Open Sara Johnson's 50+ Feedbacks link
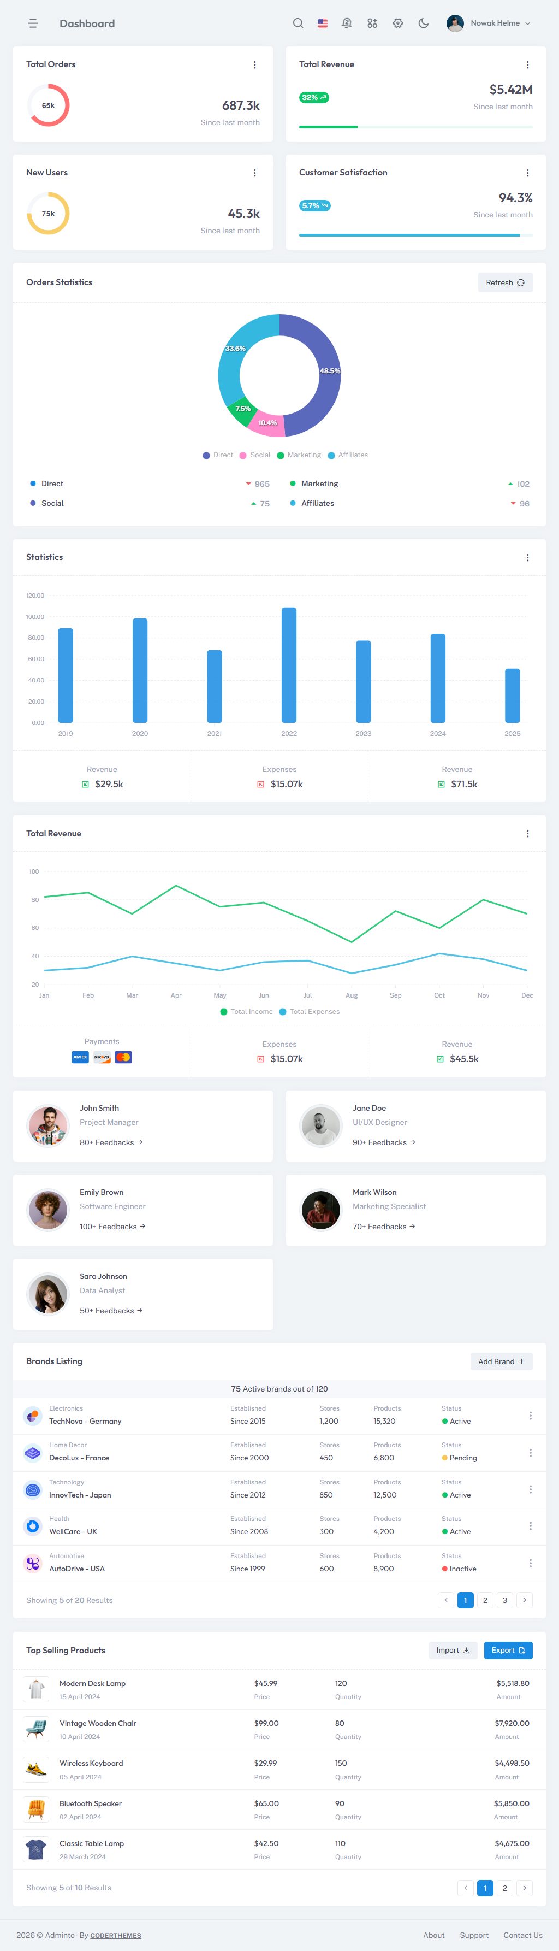The height and width of the screenshot is (1951, 559). click(111, 1310)
